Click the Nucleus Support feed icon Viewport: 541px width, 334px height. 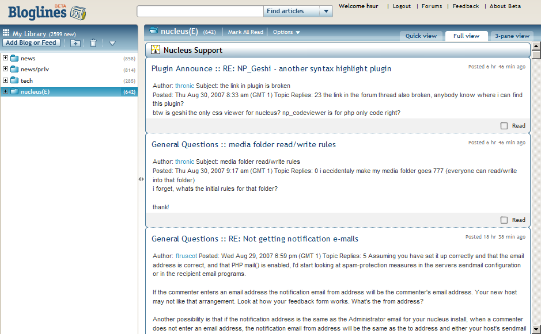156,50
